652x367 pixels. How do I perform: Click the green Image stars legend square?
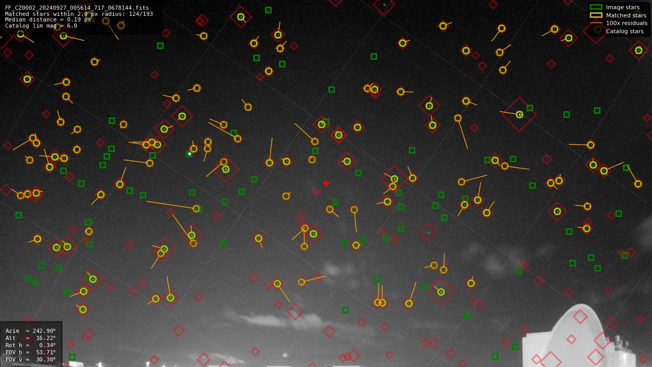pyautogui.click(x=596, y=7)
